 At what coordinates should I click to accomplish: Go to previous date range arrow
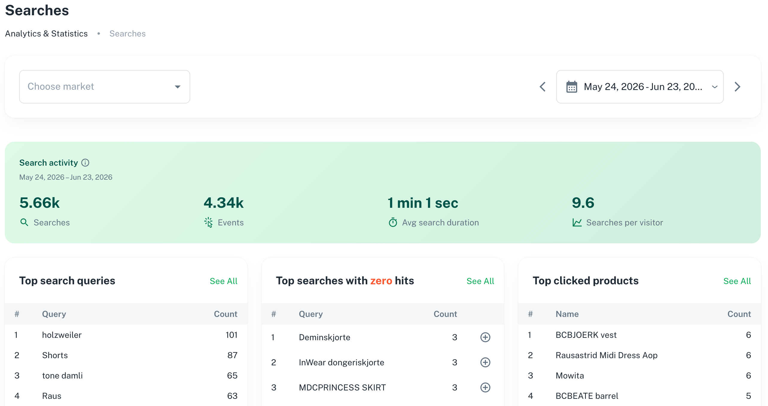(543, 87)
